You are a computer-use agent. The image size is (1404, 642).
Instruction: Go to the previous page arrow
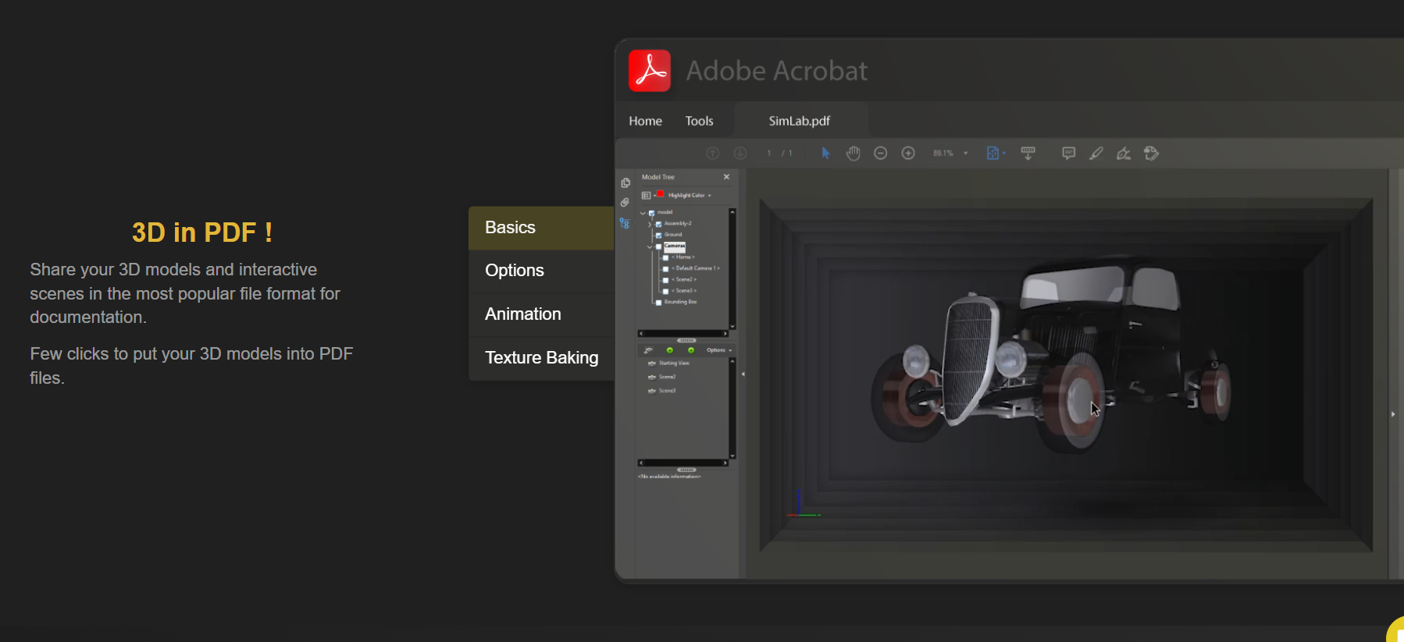pos(712,154)
